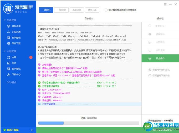The height and width of the screenshot is (133, 179).
Task: Click the 爱思助手 i4 logo
Action: click(8, 8)
